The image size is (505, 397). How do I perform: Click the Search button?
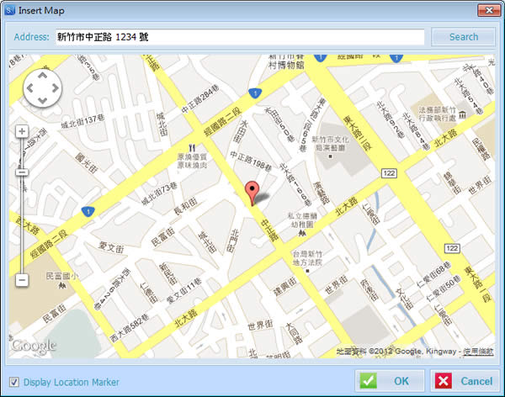coord(463,37)
